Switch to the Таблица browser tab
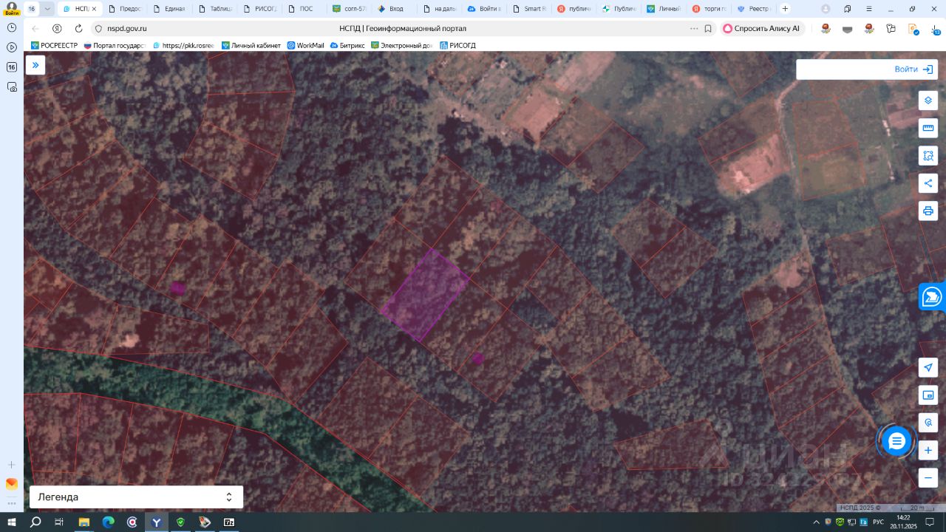This screenshot has height=532, width=946. point(215,9)
